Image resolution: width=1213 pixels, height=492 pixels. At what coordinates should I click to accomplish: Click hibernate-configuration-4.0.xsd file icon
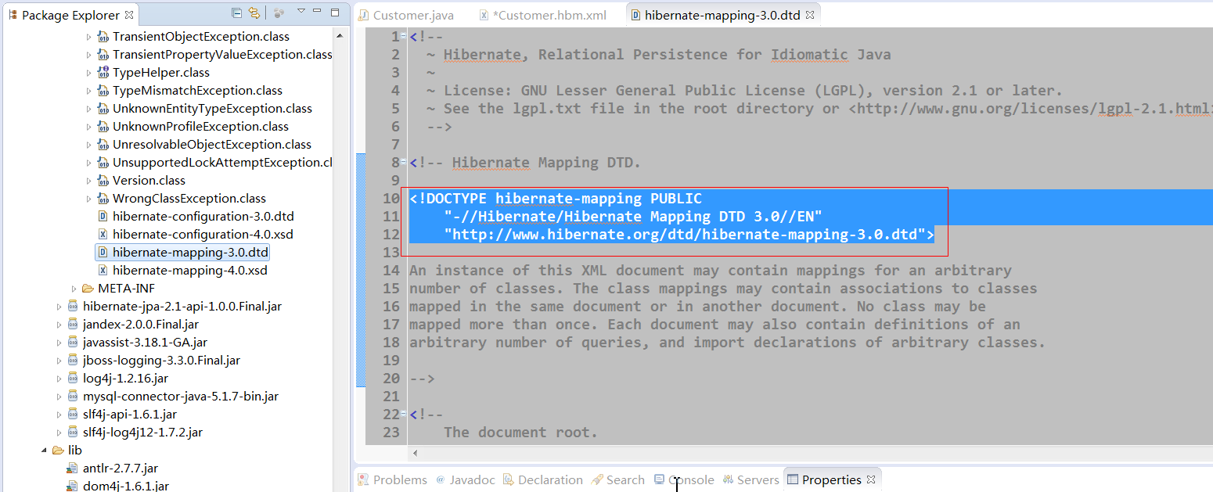[x=103, y=235]
